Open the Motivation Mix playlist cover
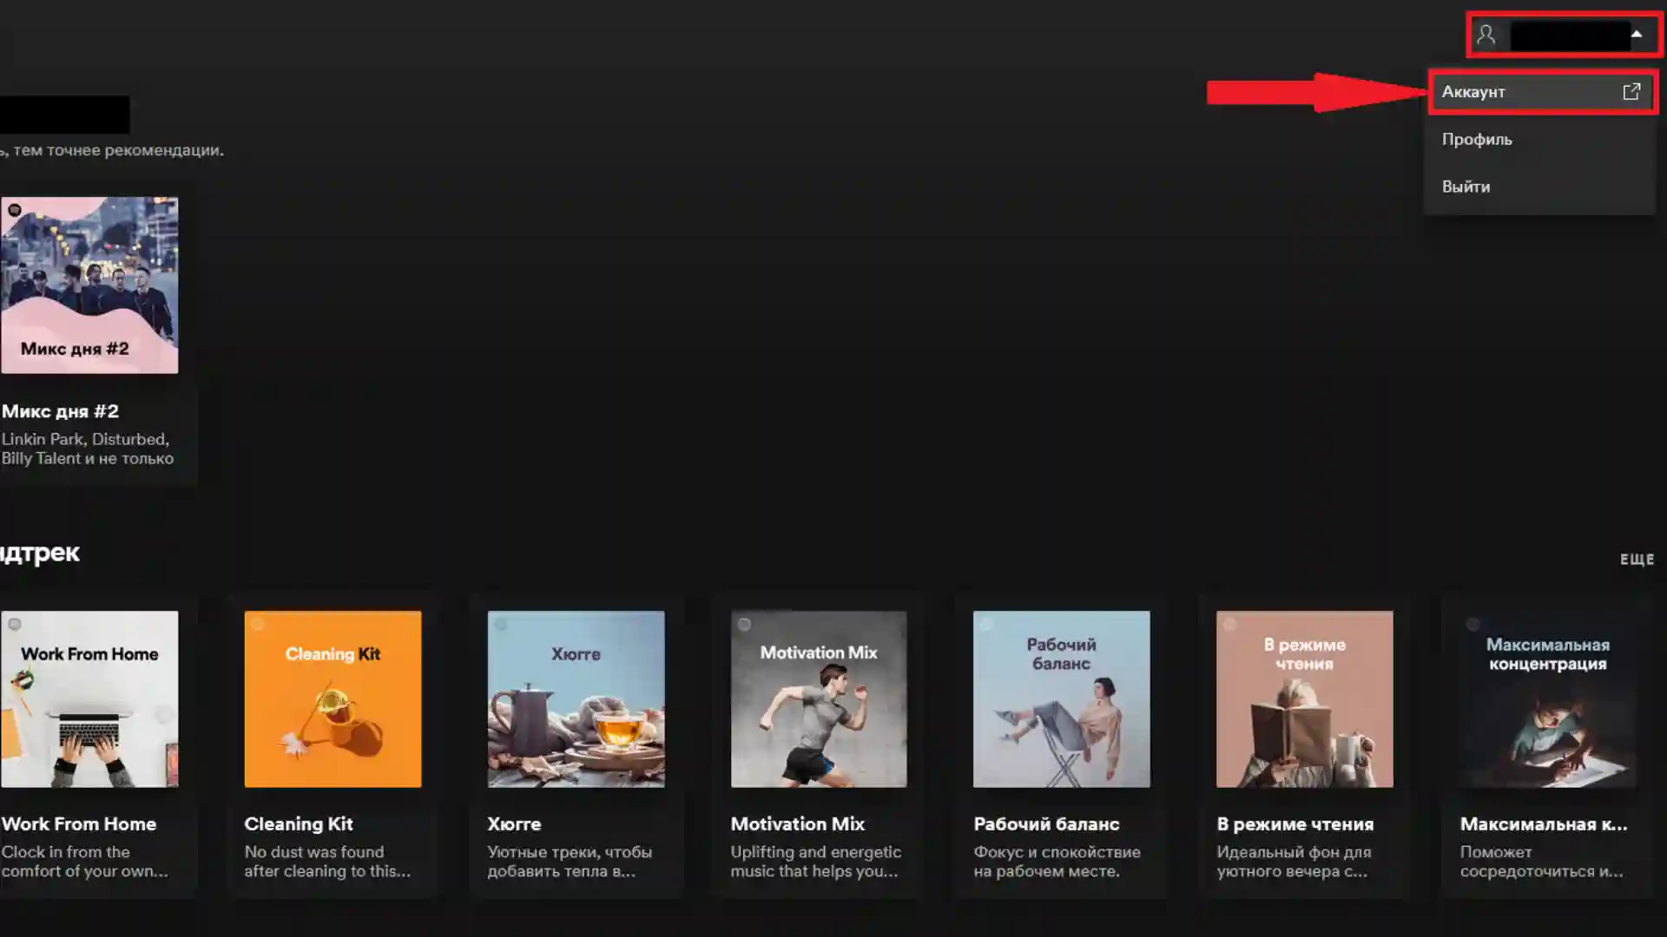 point(819,699)
